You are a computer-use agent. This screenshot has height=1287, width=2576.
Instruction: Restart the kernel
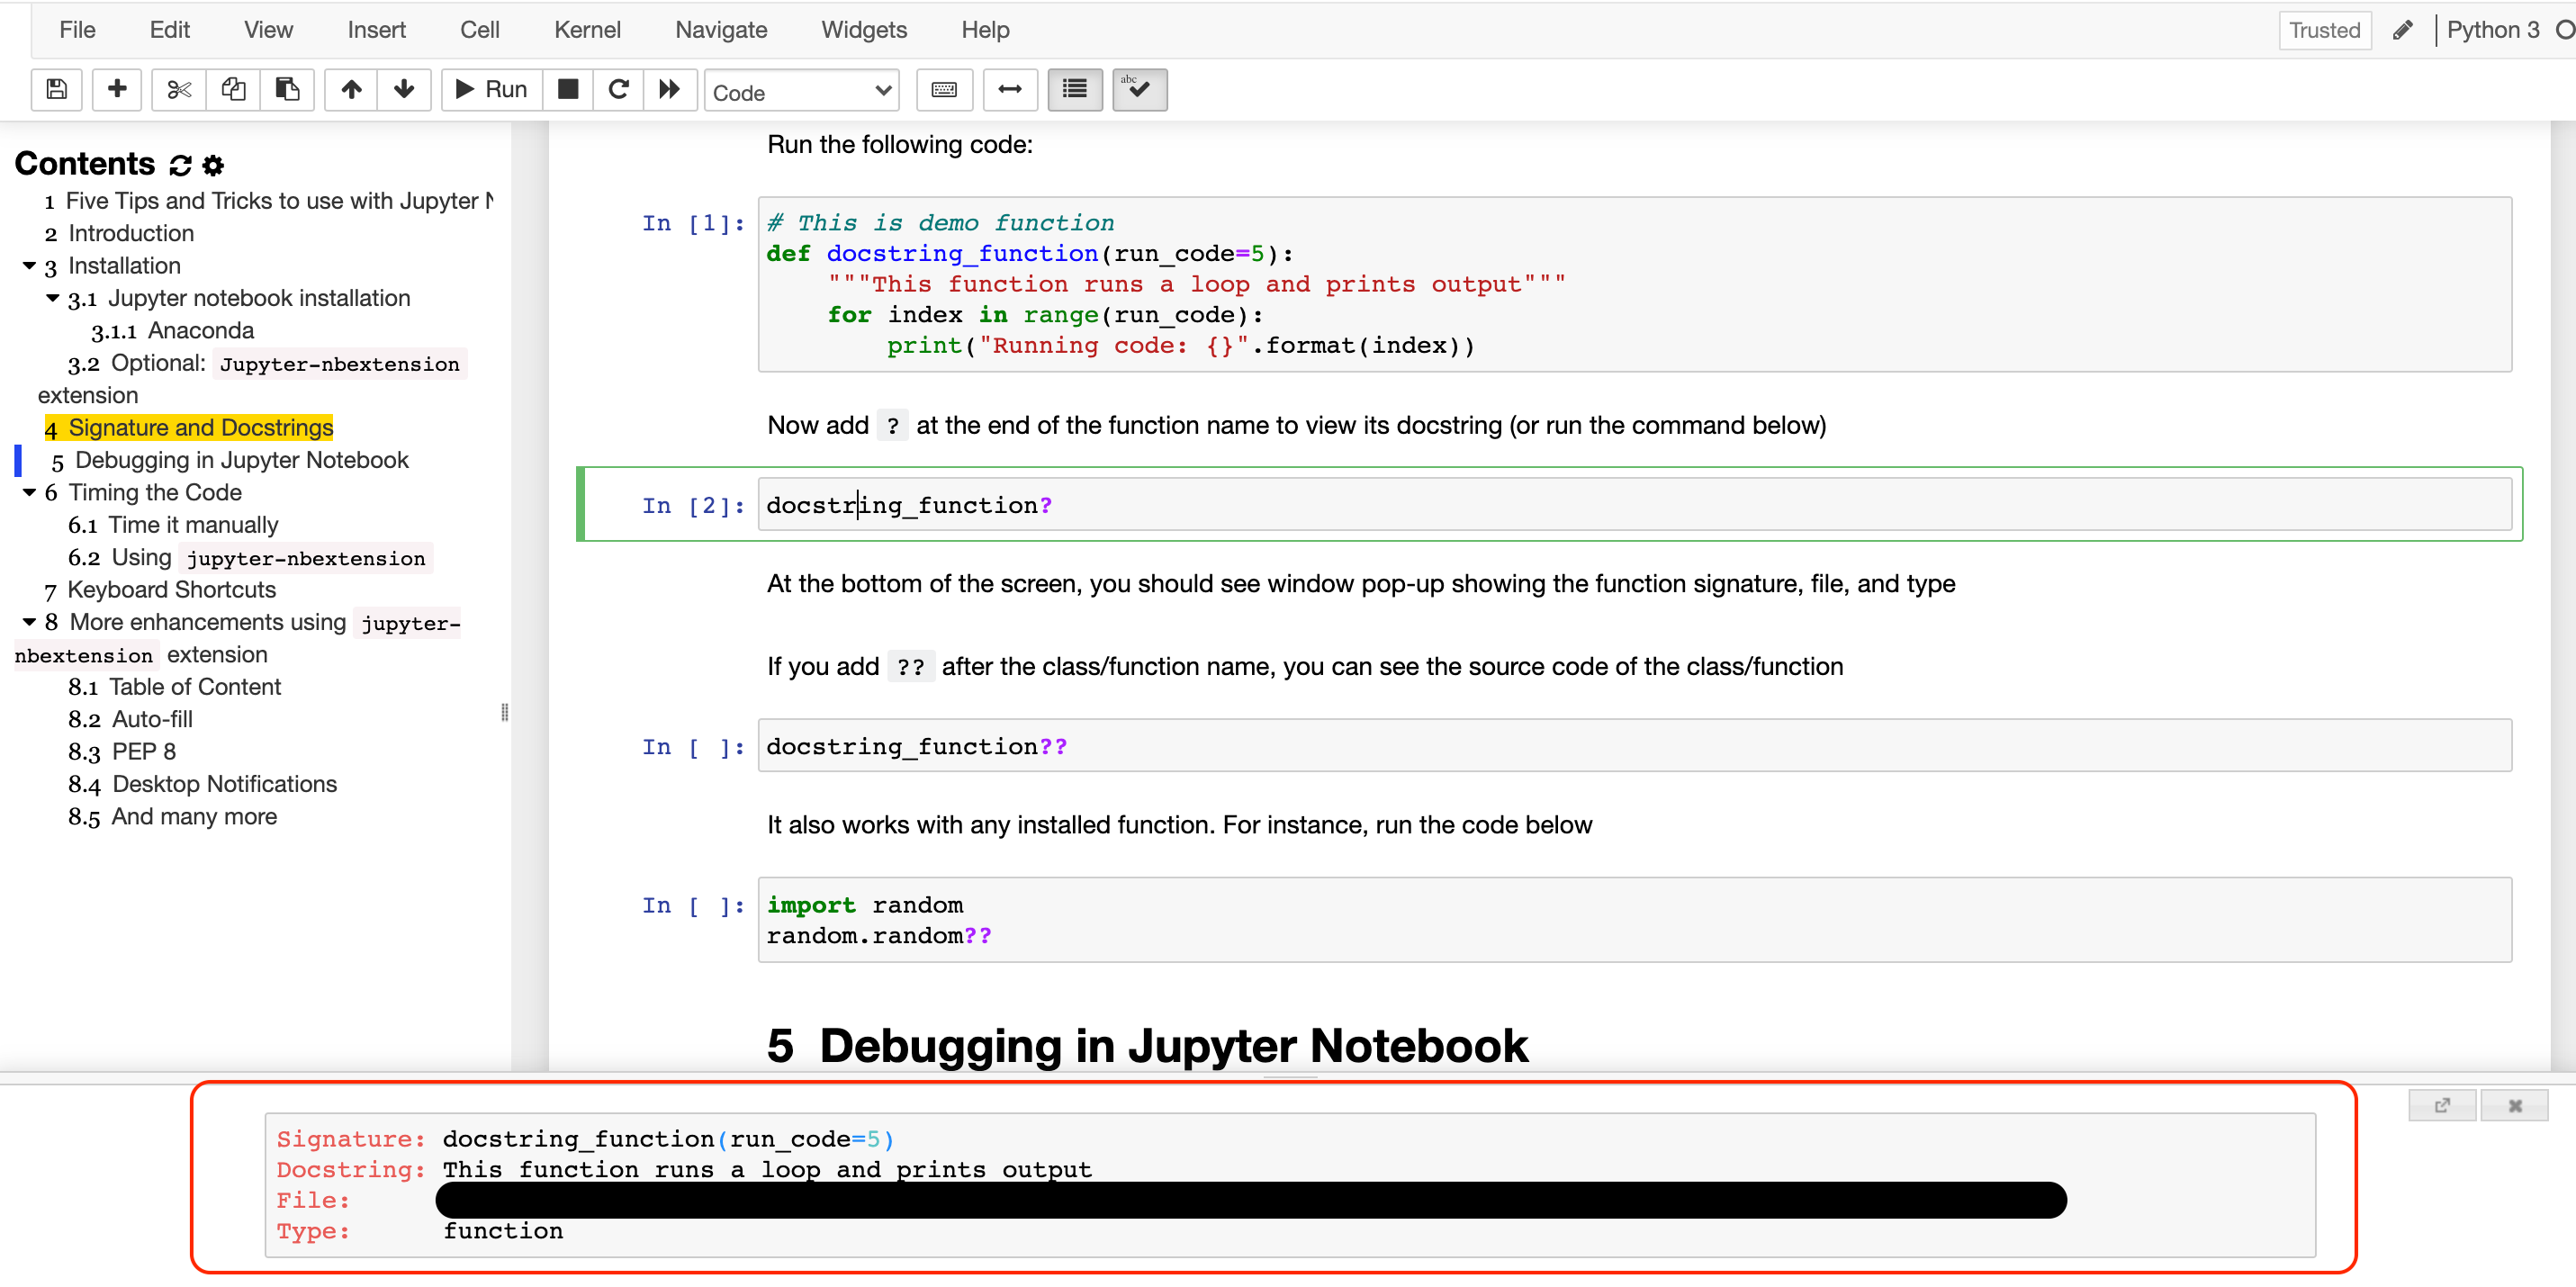point(618,89)
